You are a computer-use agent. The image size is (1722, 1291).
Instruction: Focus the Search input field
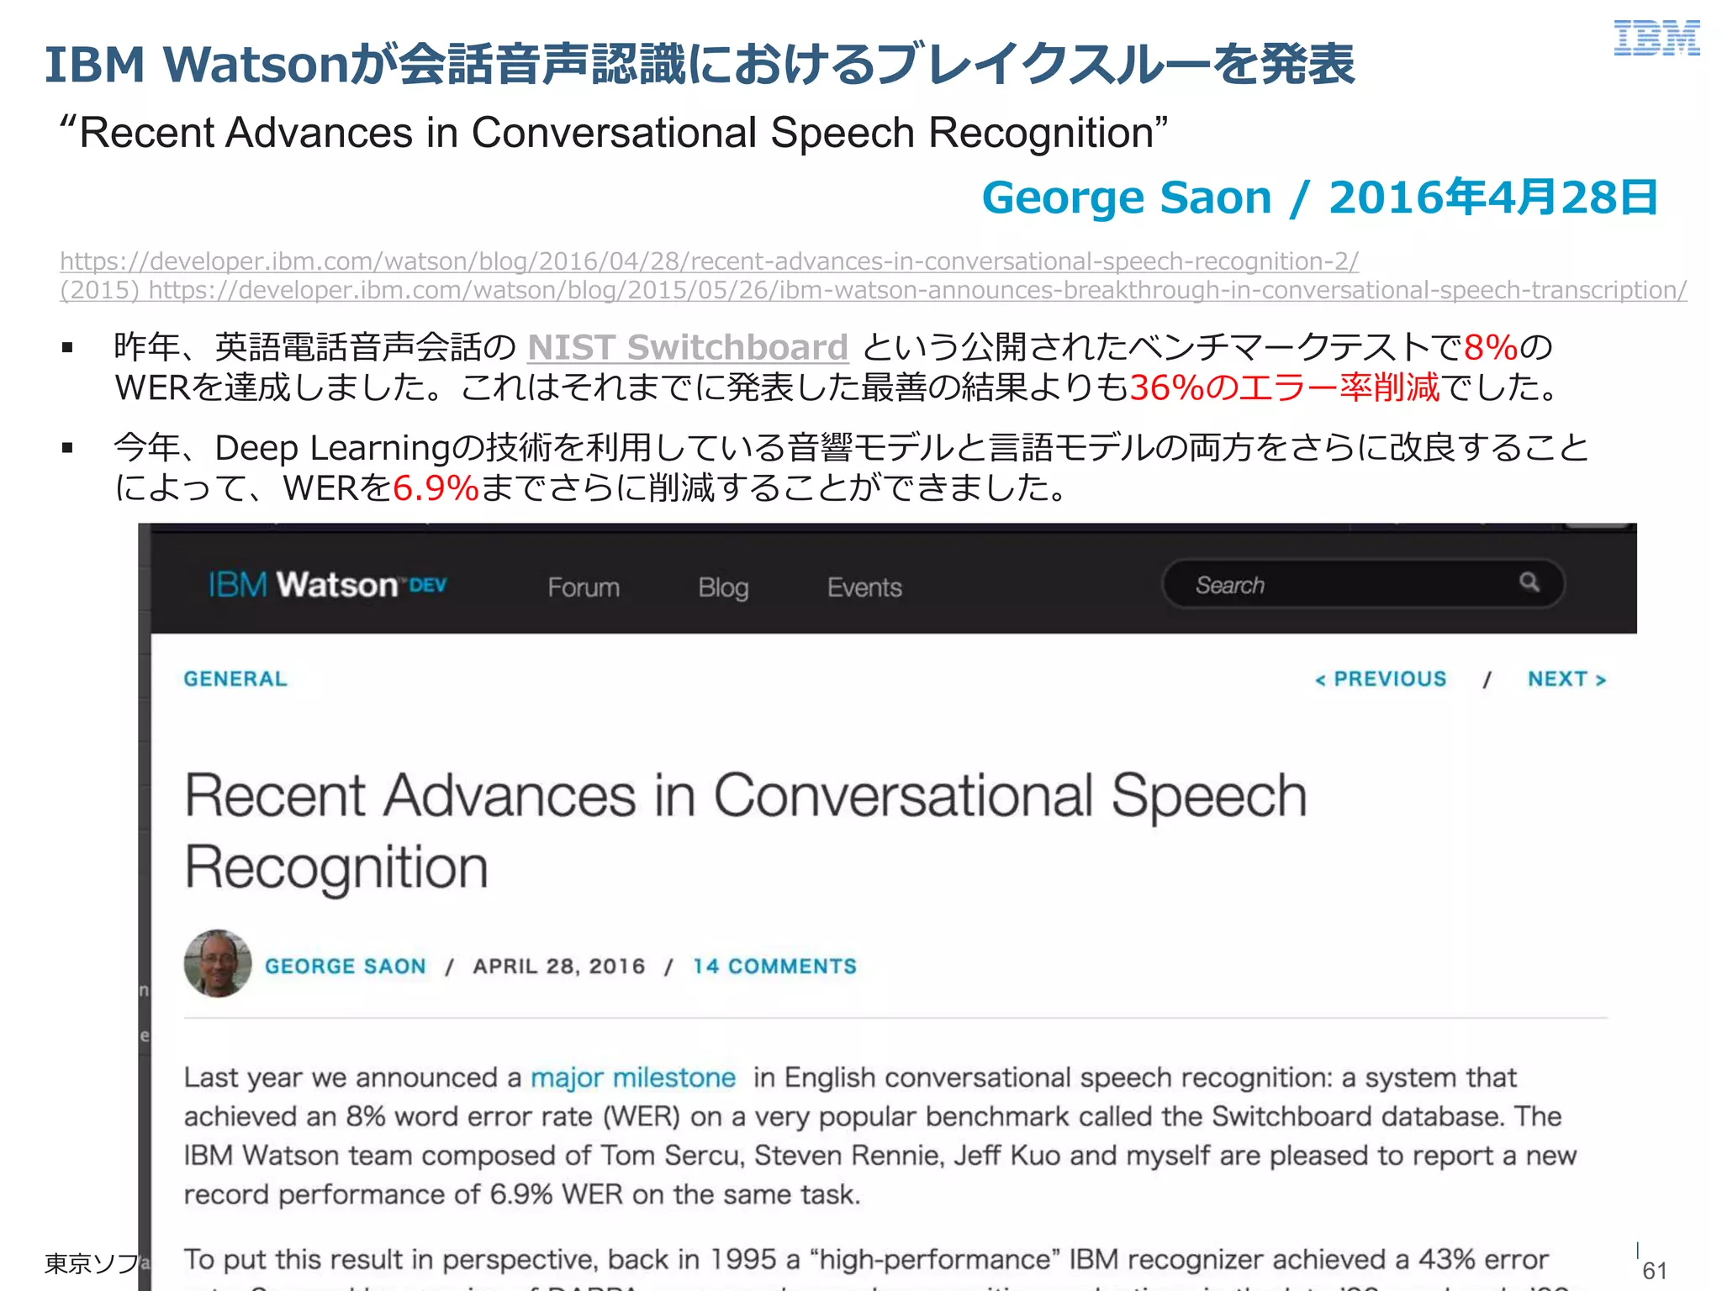(x=1362, y=583)
